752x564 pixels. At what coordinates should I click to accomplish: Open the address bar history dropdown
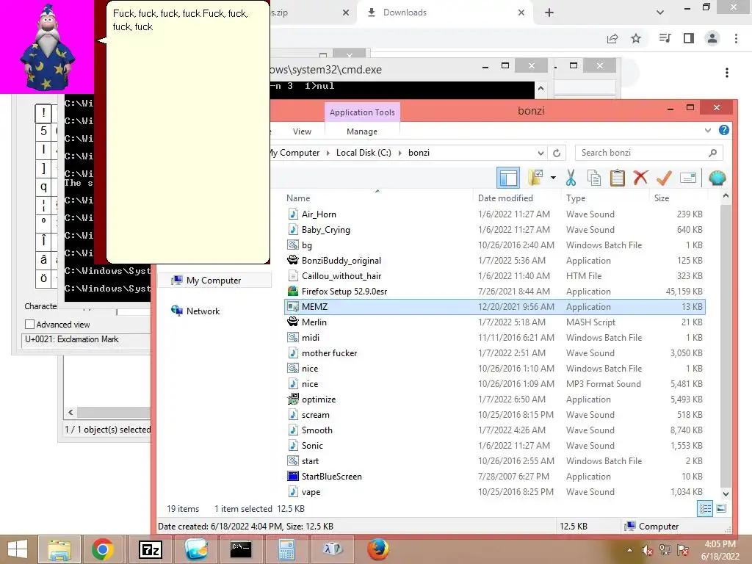point(540,153)
